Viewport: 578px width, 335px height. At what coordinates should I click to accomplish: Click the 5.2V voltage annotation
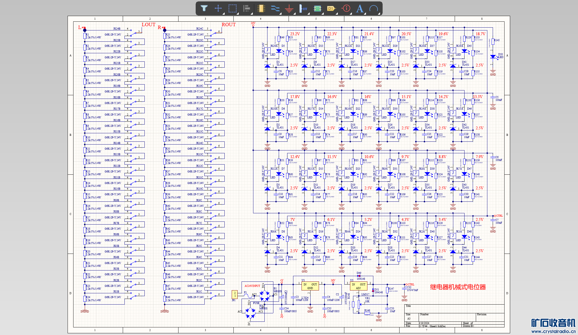(368, 219)
